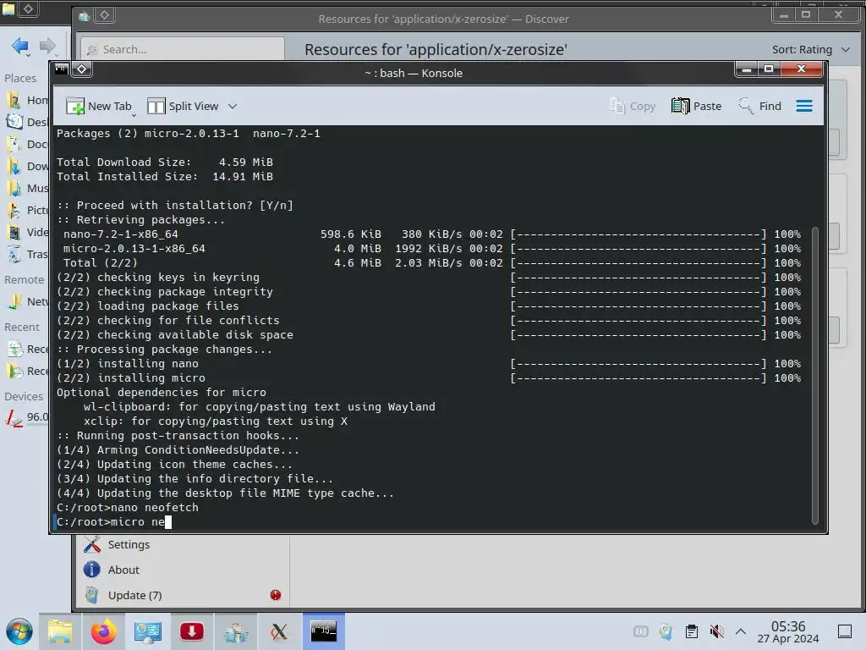Switch to Discover via taskbar icon
The image size is (866, 650).
click(x=235, y=631)
